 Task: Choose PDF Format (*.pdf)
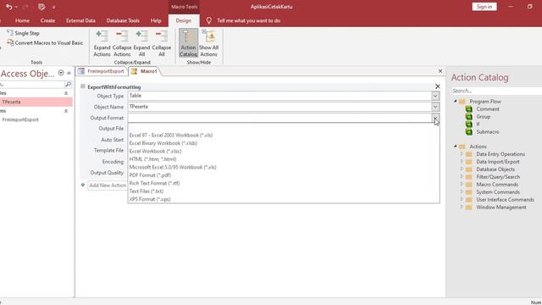point(284,175)
